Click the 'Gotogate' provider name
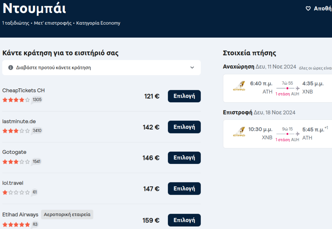Viewport: 332px width, 229px height. pos(14,152)
